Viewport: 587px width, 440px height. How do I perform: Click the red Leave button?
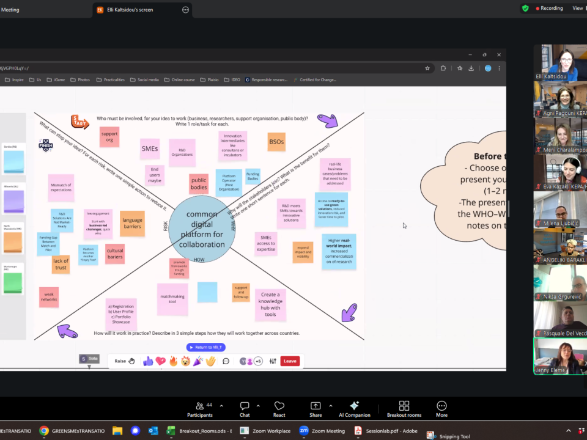point(290,361)
